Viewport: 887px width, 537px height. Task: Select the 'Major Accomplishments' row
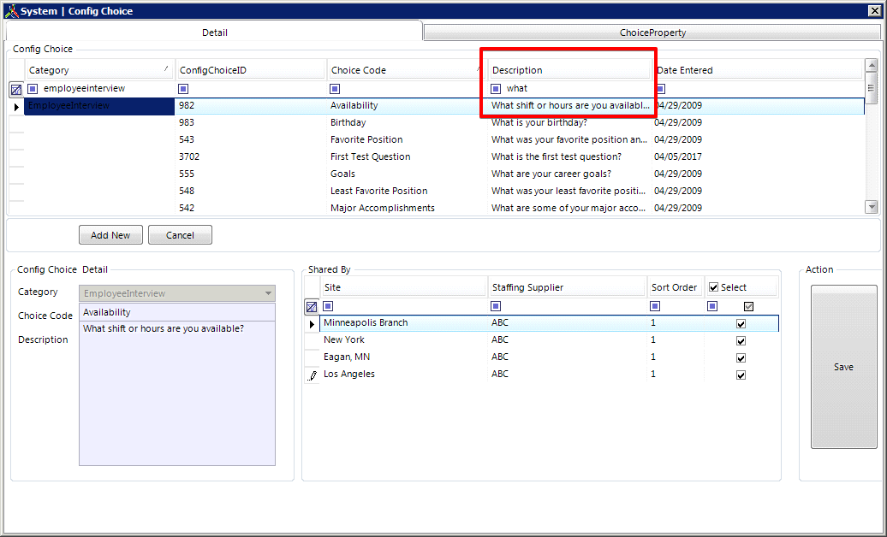[444, 208]
